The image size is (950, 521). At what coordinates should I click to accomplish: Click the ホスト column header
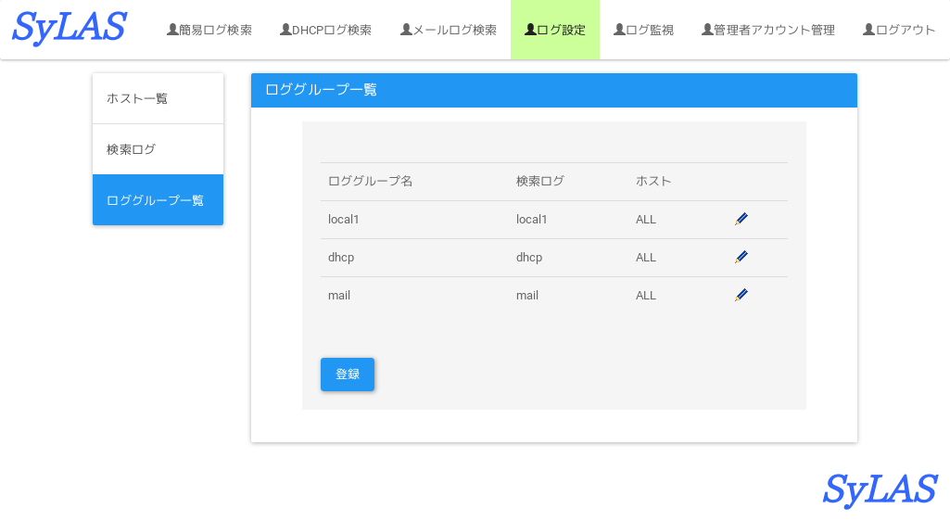point(653,181)
